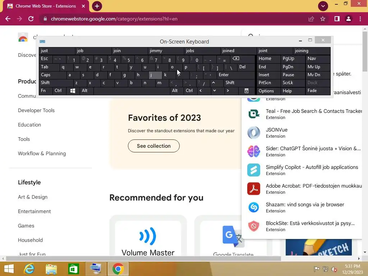Screen dimensions: 368x276
Task: Click the PrtScn key
Action: click(x=268, y=83)
